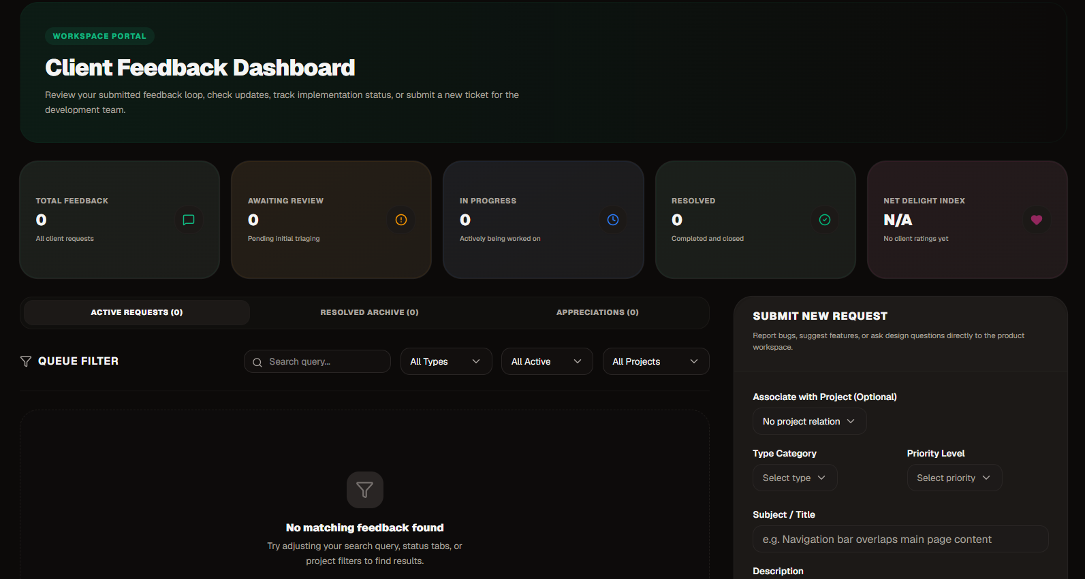
Task: Click the Net Delight Index heart icon
Action: pos(1037,220)
